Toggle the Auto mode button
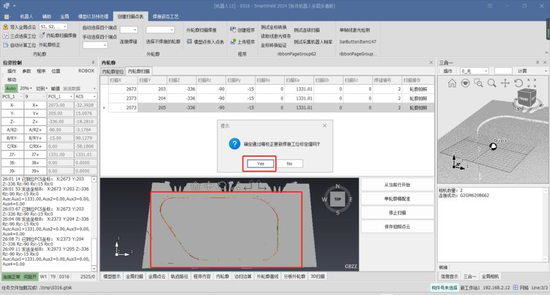This screenshot has width=550, height=295. click(x=11, y=88)
